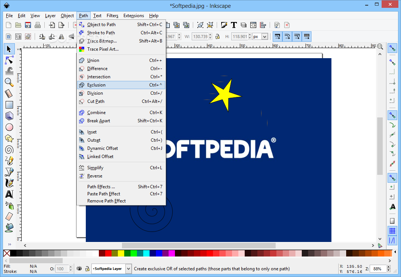Select the Node editing tool
Screen dimensions: 401x277
[9, 60]
